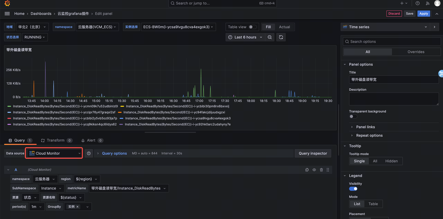Refresh the dashboard with refresh icon
Image resolution: width=443 pixels, height=219 pixels.
click(x=281, y=37)
